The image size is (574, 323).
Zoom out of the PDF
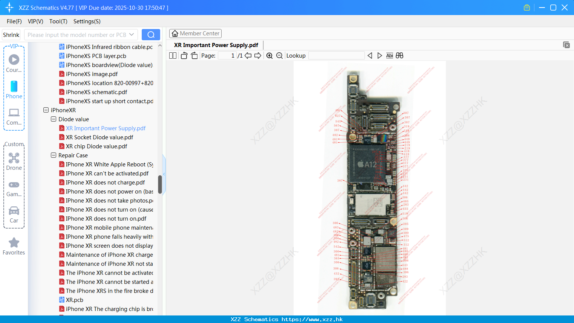click(x=279, y=56)
